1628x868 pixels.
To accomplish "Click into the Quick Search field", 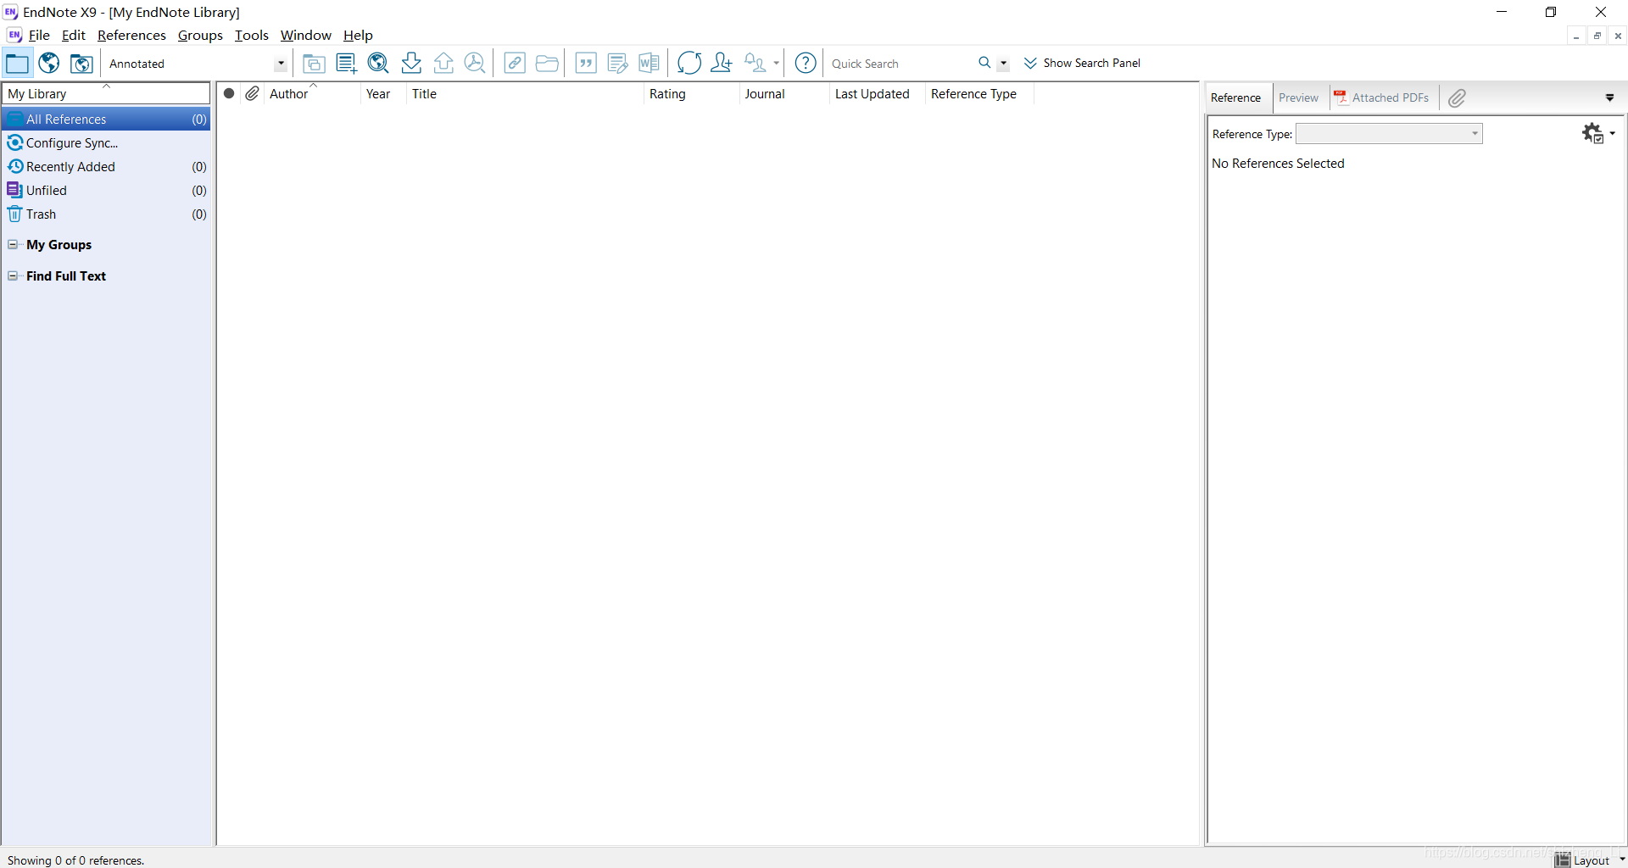I will click(x=900, y=64).
